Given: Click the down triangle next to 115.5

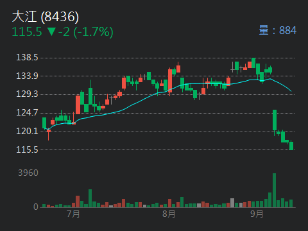Looking at the screenshot, I should (x=51, y=32).
